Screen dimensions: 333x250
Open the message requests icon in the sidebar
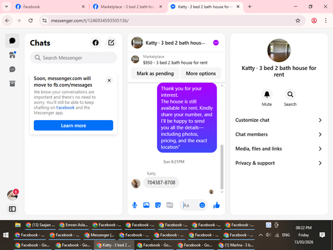coord(12,69)
